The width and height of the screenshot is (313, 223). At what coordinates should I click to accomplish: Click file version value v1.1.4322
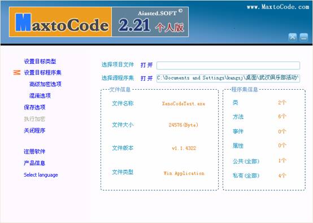tap(184, 148)
